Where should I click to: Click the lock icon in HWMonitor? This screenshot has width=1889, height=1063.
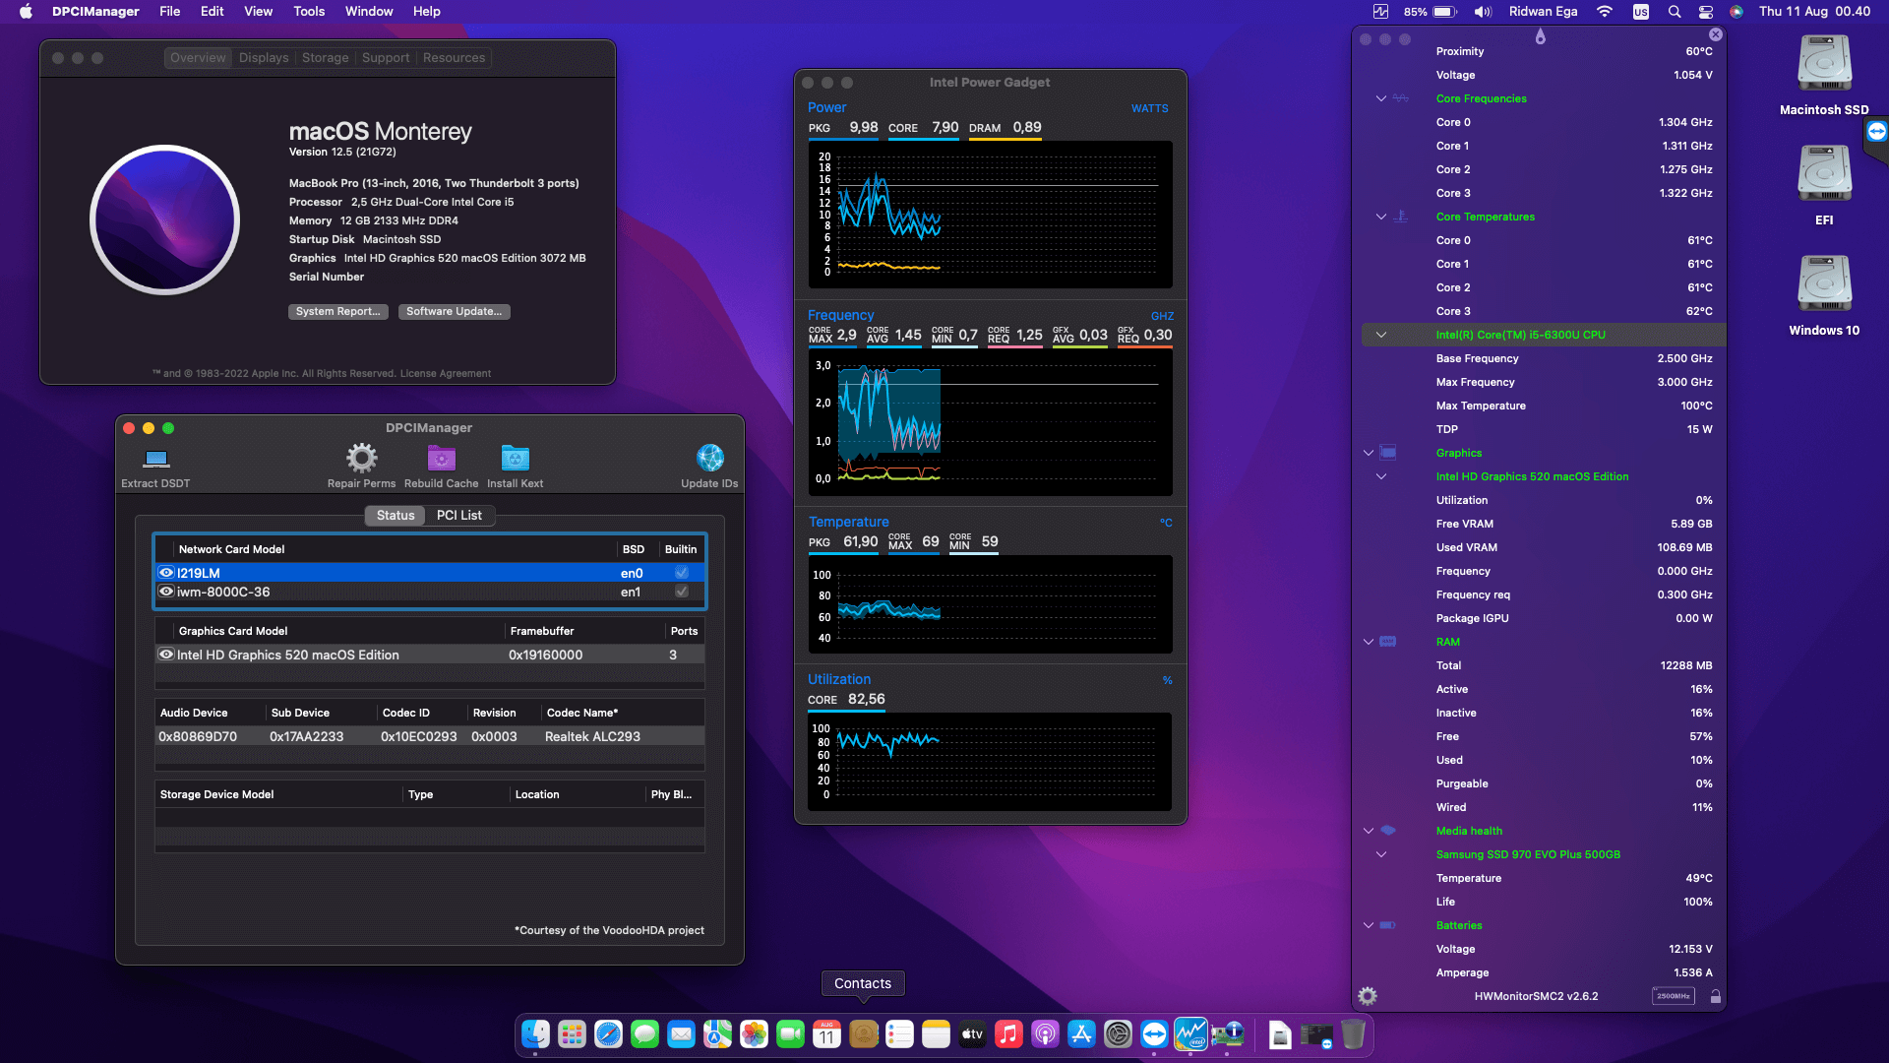[1716, 996]
